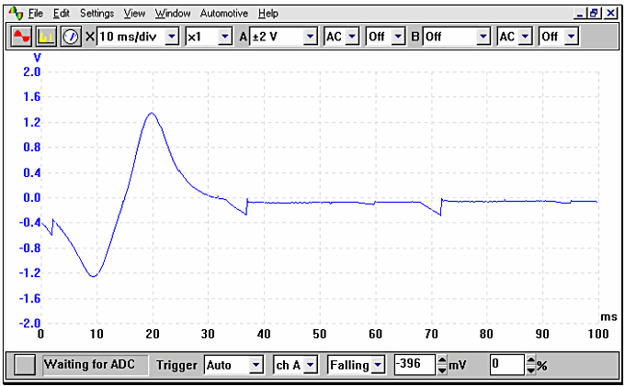The image size is (625, 386).
Task: Open the trigger channel ch A dropdown
Action: pos(311,365)
